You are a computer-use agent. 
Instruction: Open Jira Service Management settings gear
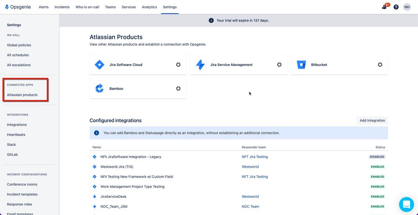279,64
